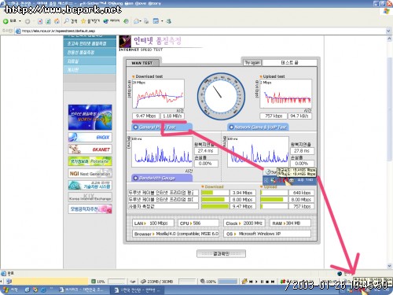This screenshot has width=393, height=295.
Task: Select the 1.18 MB/s download value
Action: 172,116
